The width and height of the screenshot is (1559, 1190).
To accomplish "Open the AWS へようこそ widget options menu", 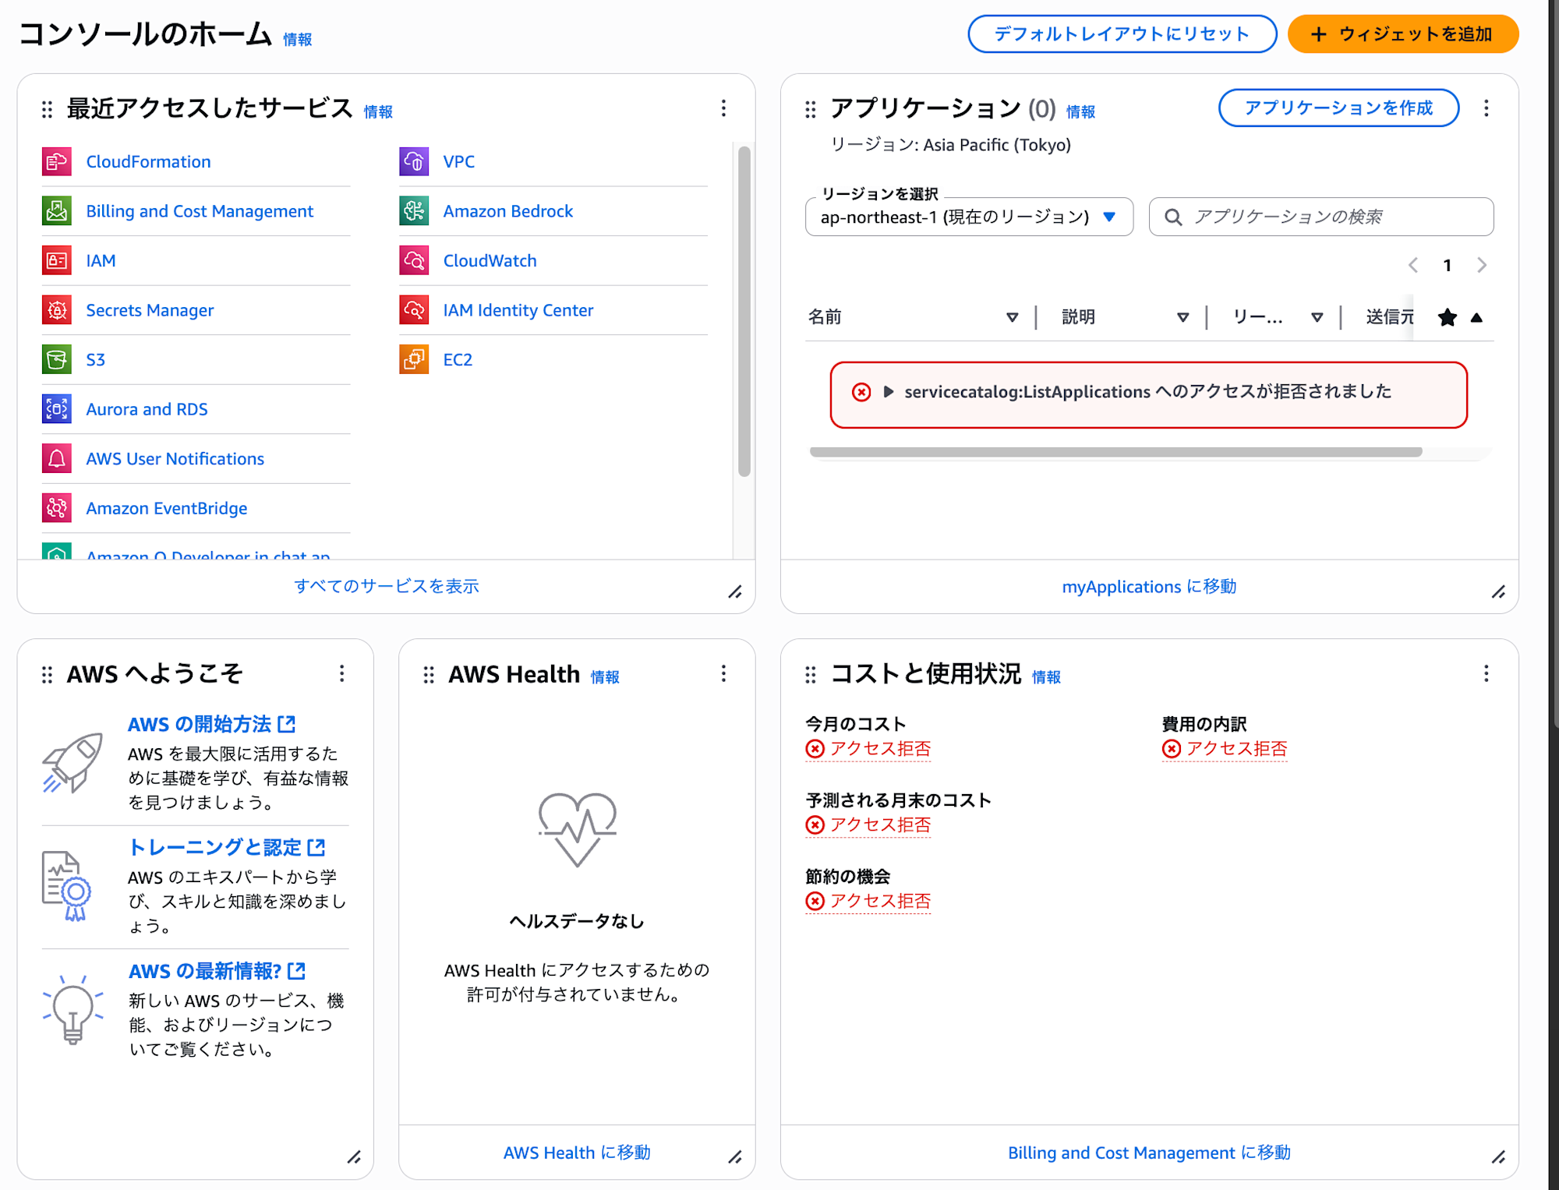I will pos(341,673).
